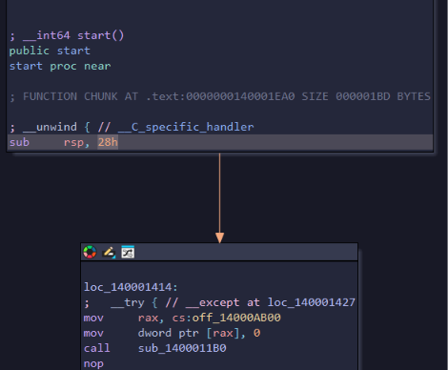Click the edit node pencil icon
This screenshot has height=370, width=448.
click(109, 252)
